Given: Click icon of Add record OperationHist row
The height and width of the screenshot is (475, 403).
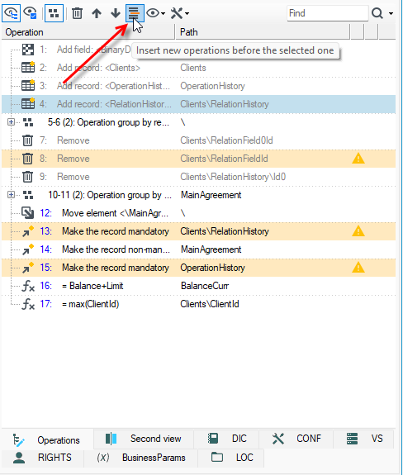Looking at the screenshot, I should (x=28, y=86).
